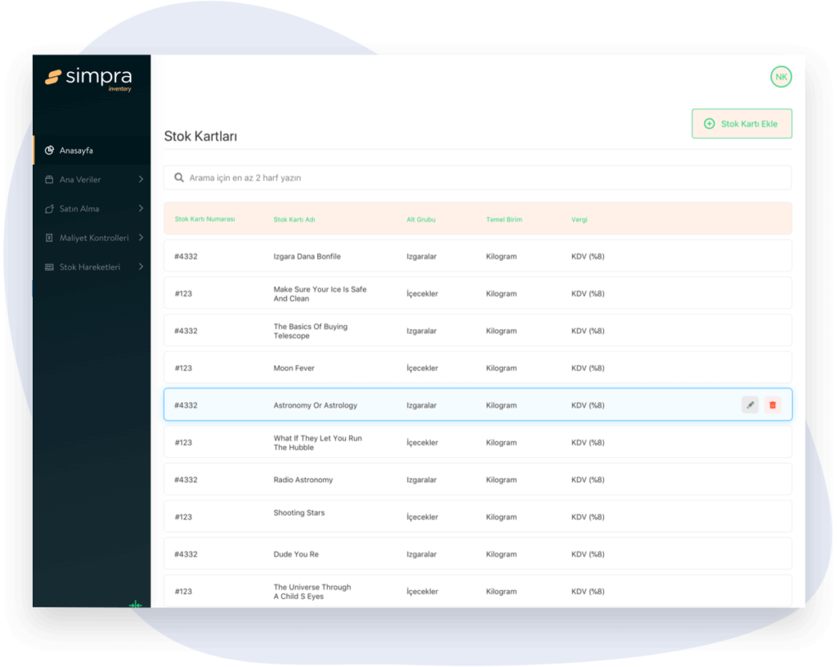Click the search magnifier icon
The image size is (837, 667).
click(x=179, y=177)
